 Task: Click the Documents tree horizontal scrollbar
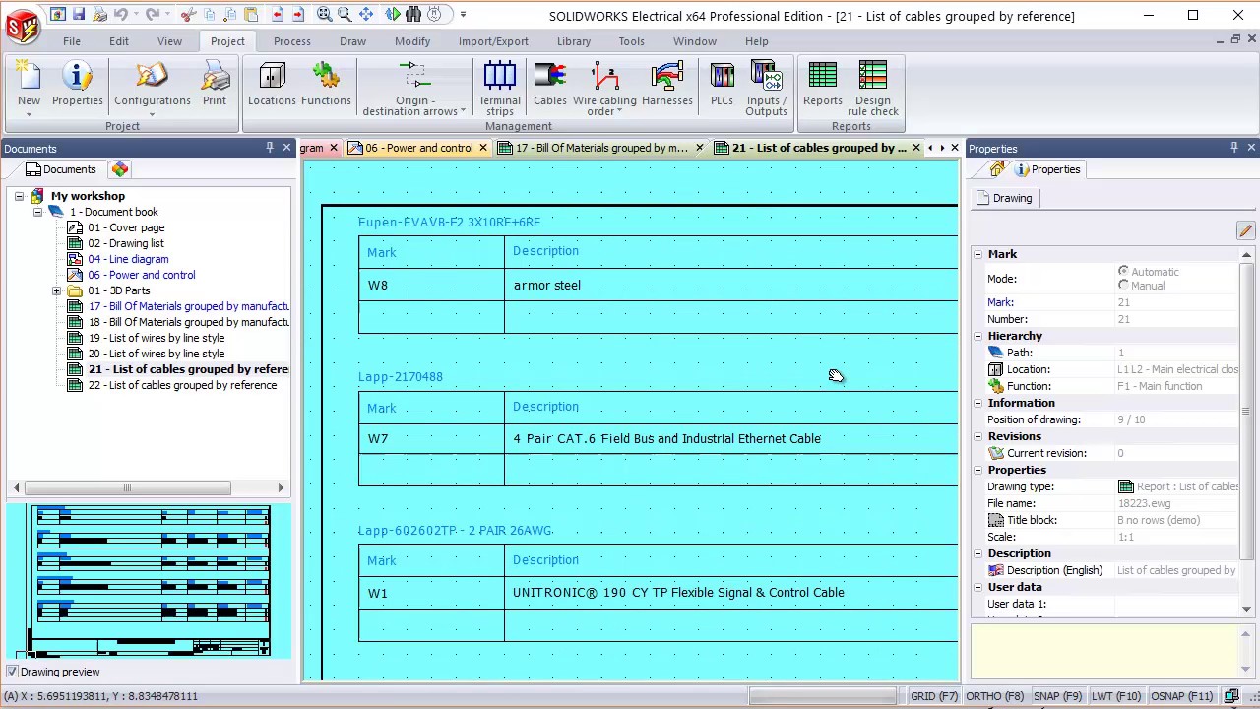(128, 488)
